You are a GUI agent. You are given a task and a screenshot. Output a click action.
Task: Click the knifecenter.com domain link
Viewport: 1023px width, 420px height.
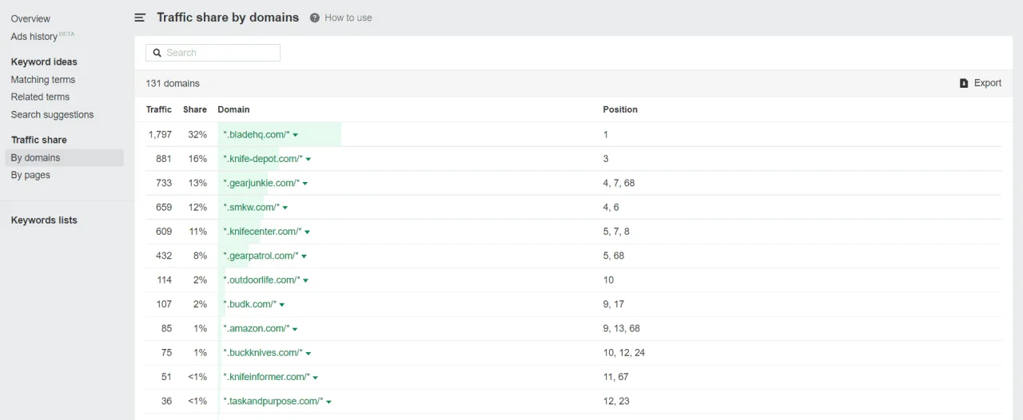coord(262,232)
